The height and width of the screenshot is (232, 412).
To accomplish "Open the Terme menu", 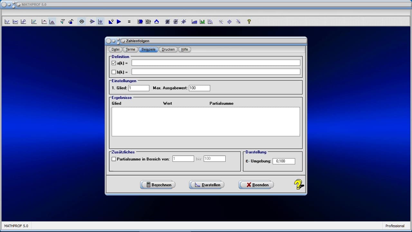I will [x=130, y=50].
